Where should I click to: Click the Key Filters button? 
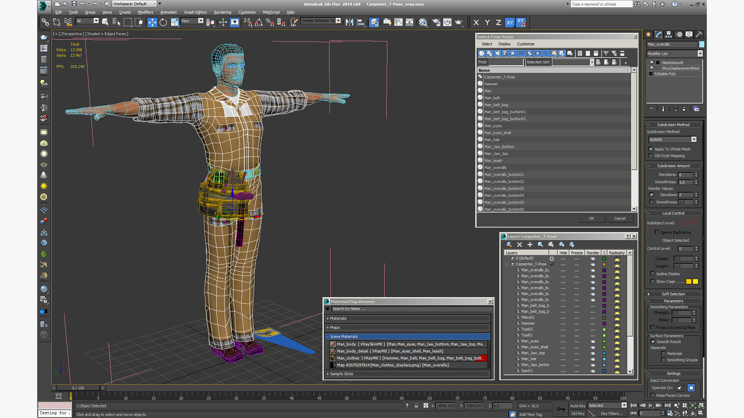[612, 414]
